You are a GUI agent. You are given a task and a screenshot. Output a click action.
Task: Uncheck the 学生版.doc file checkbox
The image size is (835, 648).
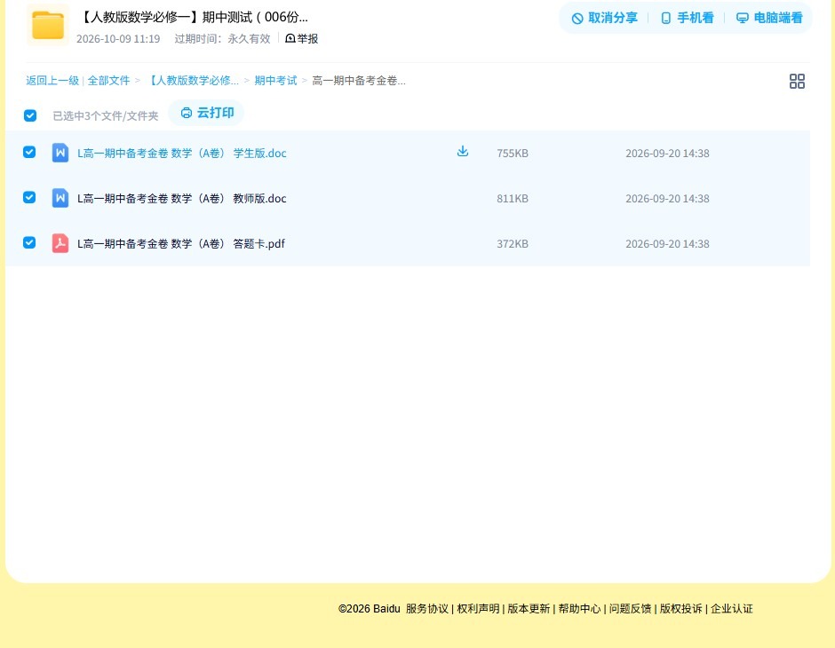click(29, 152)
